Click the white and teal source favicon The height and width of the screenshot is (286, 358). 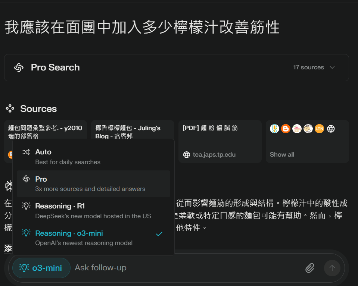click(x=274, y=129)
